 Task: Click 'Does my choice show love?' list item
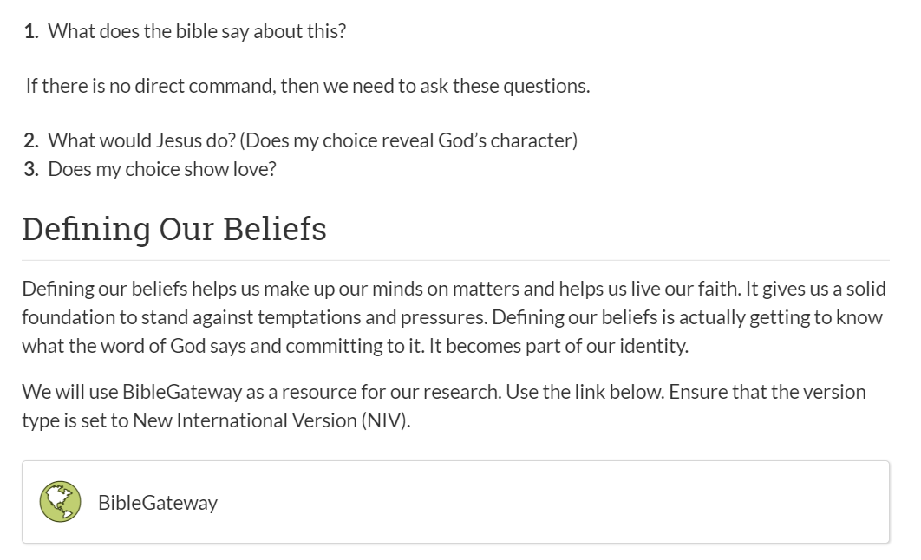click(x=161, y=169)
